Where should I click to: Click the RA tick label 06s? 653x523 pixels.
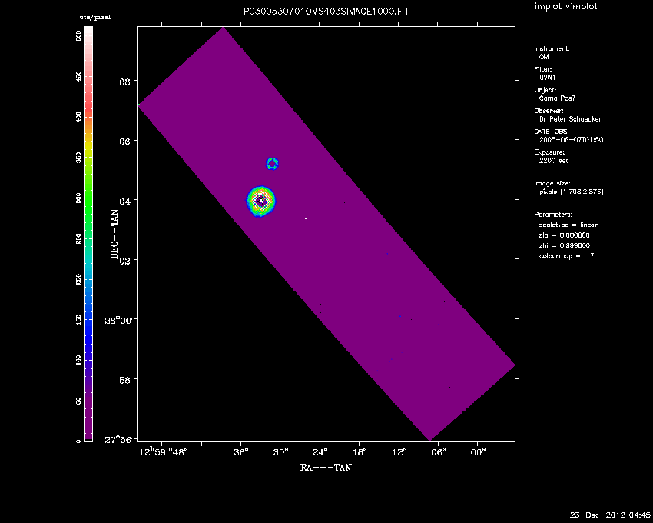tap(439, 452)
